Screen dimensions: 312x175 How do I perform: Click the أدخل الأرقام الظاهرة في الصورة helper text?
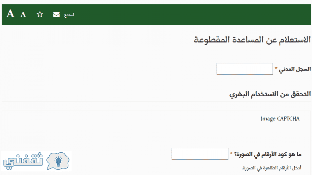(x=271, y=168)
